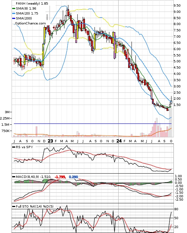This screenshot has width=187, height=233.
Task: Click the stochastic 20 oversold level label
Action: (x=176, y=227)
